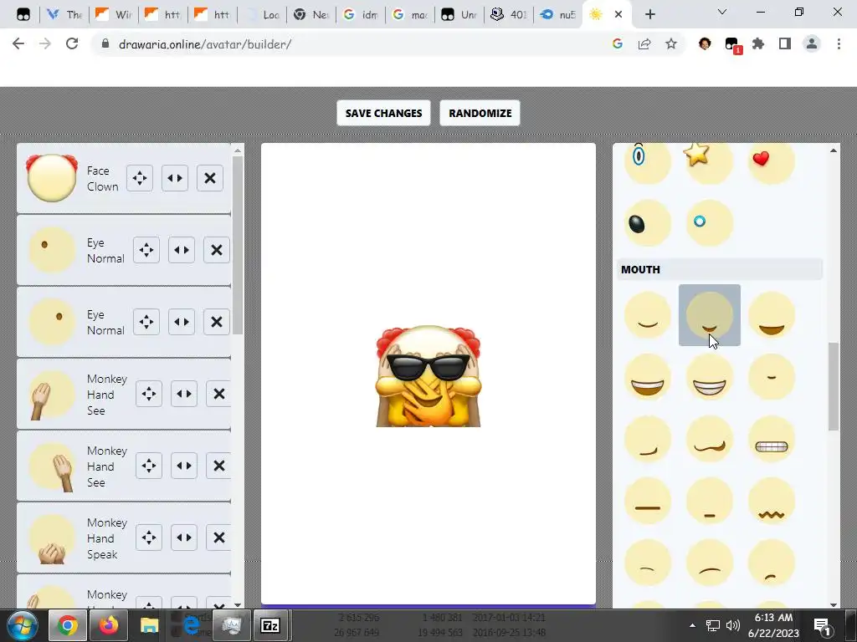The height and width of the screenshot is (642, 857).
Task: Open the extensions puzzle icon
Action: pyautogui.click(x=758, y=43)
